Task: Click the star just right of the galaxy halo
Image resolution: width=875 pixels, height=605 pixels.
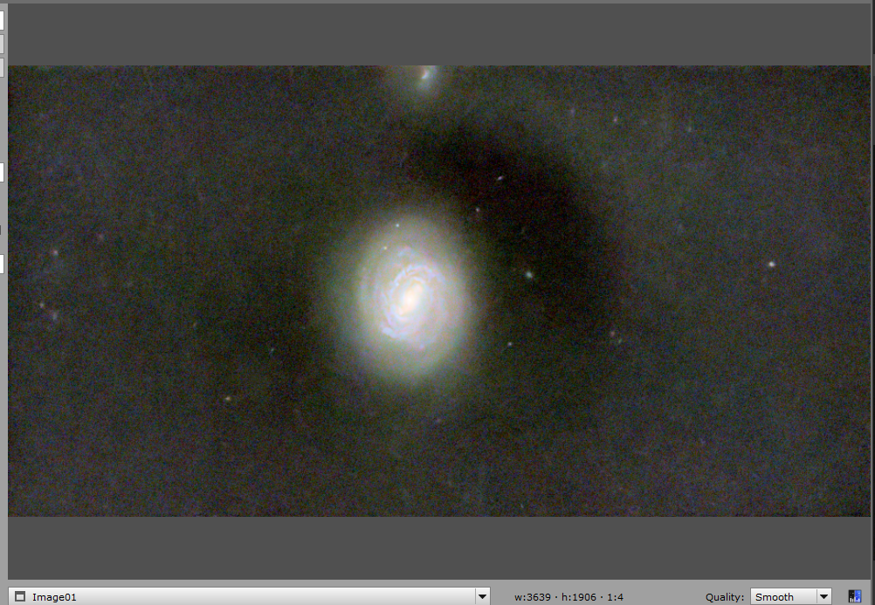Action: tap(528, 275)
